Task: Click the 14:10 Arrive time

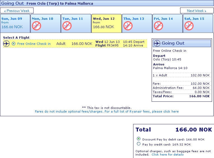Action: click(133, 45)
